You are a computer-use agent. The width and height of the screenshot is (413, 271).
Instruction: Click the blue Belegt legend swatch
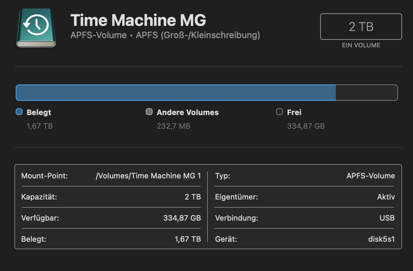[x=19, y=112]
